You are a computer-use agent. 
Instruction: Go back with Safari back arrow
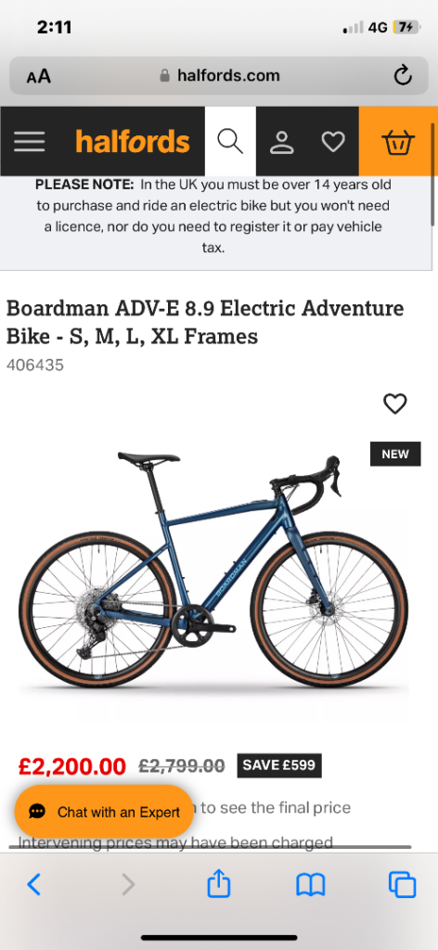(34, 885)
